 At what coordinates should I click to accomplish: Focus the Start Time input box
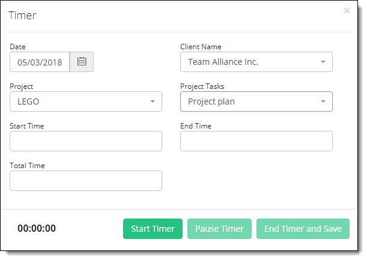click(x=86, y=141)
